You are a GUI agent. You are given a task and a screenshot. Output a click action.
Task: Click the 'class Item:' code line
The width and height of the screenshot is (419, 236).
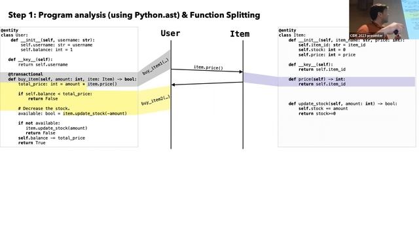coord(292,35)
